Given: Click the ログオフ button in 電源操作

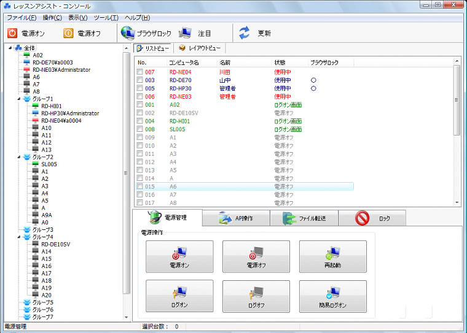Looking at the screenshot, I should pyautogui.click(x=256, y=296).
